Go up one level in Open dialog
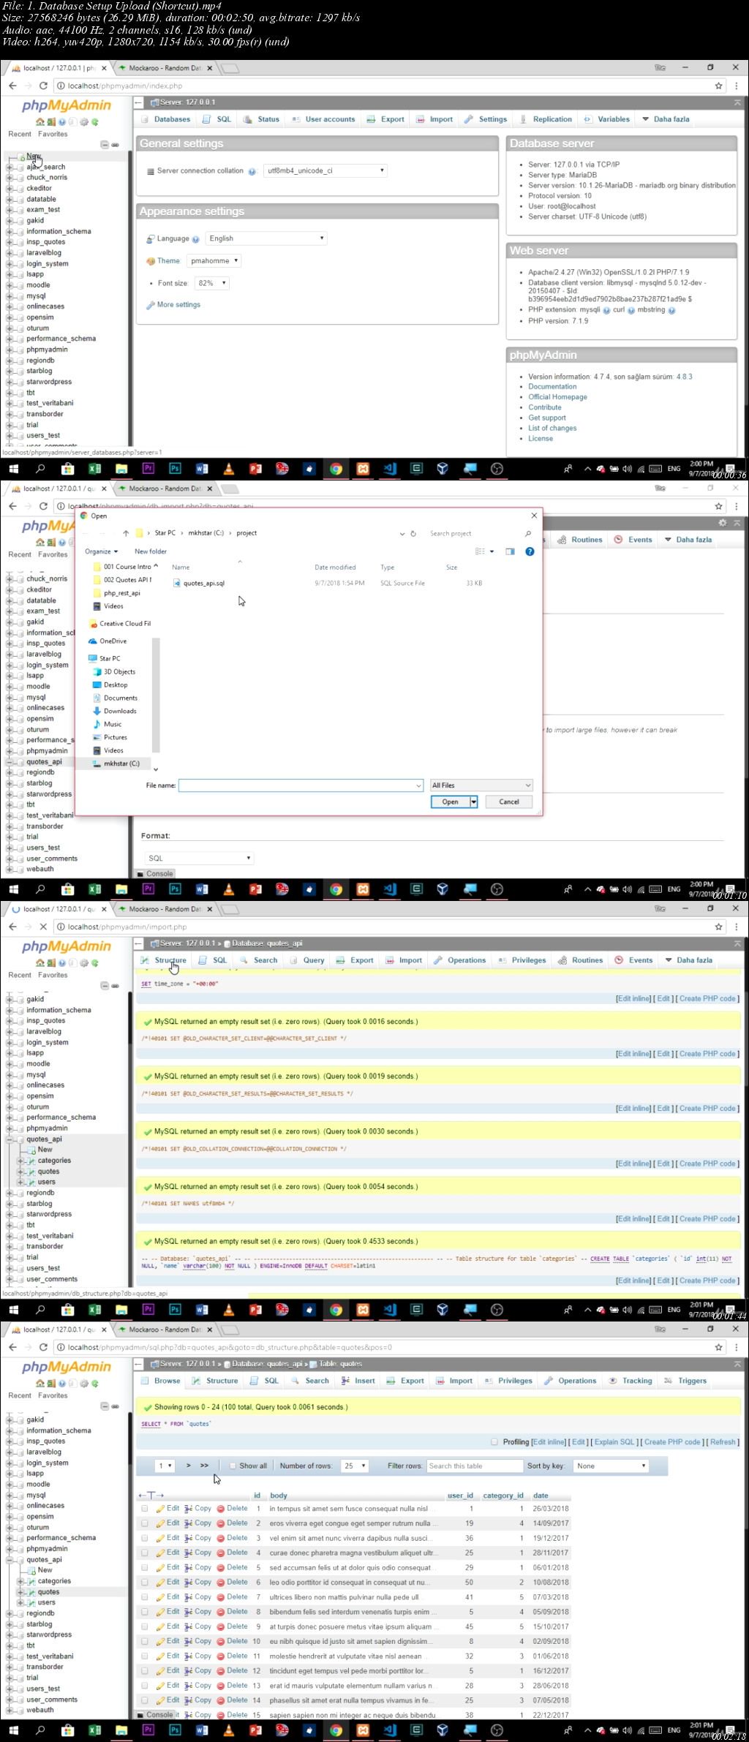 click(126, 533)
